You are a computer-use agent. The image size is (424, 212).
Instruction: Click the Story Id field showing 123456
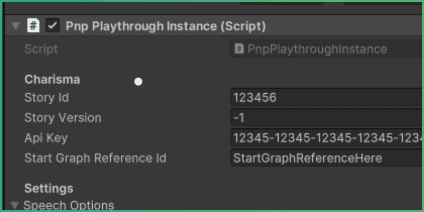click(326, 98)
